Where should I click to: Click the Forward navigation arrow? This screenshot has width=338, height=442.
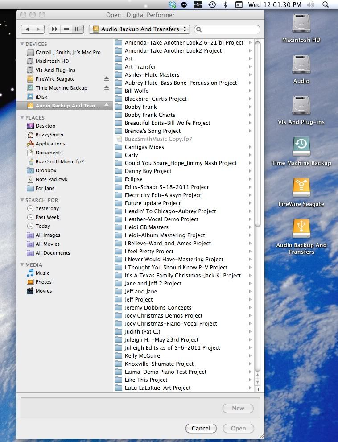(39, 29)
